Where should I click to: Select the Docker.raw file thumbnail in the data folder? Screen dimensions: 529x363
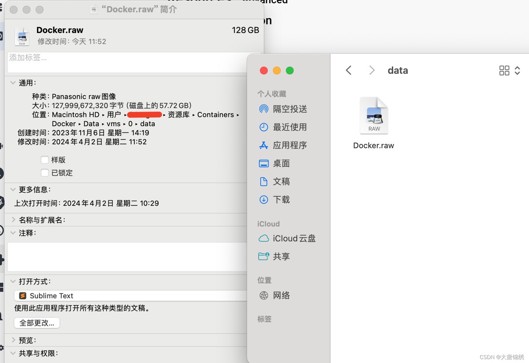374,115
